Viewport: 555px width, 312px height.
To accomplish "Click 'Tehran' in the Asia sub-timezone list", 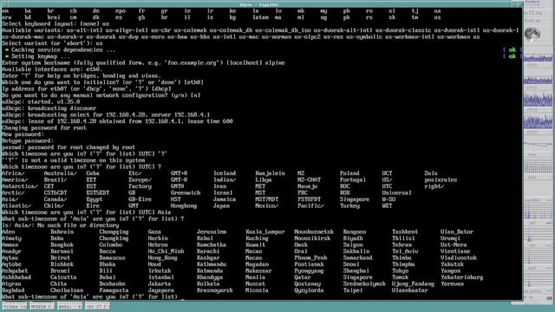I will (x=402, y=244).
